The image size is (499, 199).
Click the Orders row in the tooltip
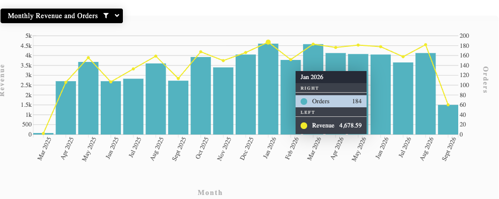tap(331, 101)
